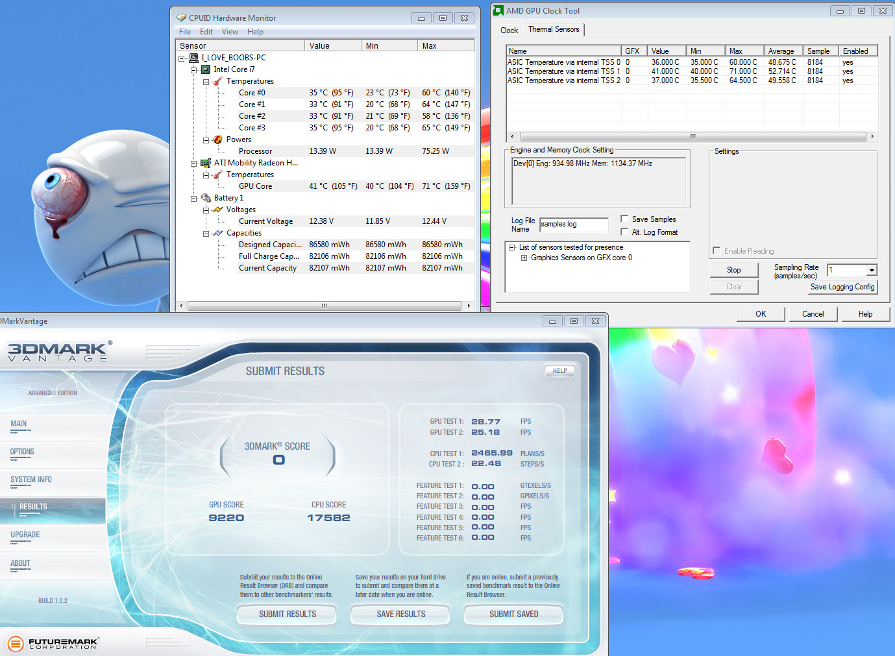Click the Capacities graph icon
895x656 pixels.
pyautogui.click(x=218, y=233)
